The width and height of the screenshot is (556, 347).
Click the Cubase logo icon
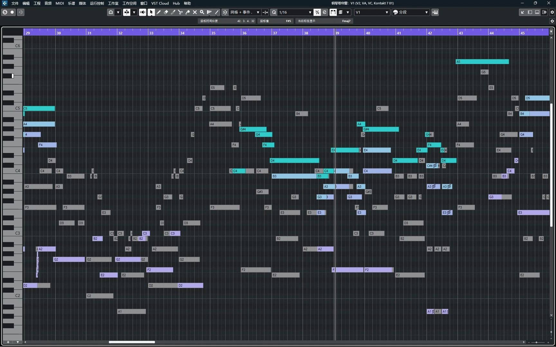coord(5,3)
